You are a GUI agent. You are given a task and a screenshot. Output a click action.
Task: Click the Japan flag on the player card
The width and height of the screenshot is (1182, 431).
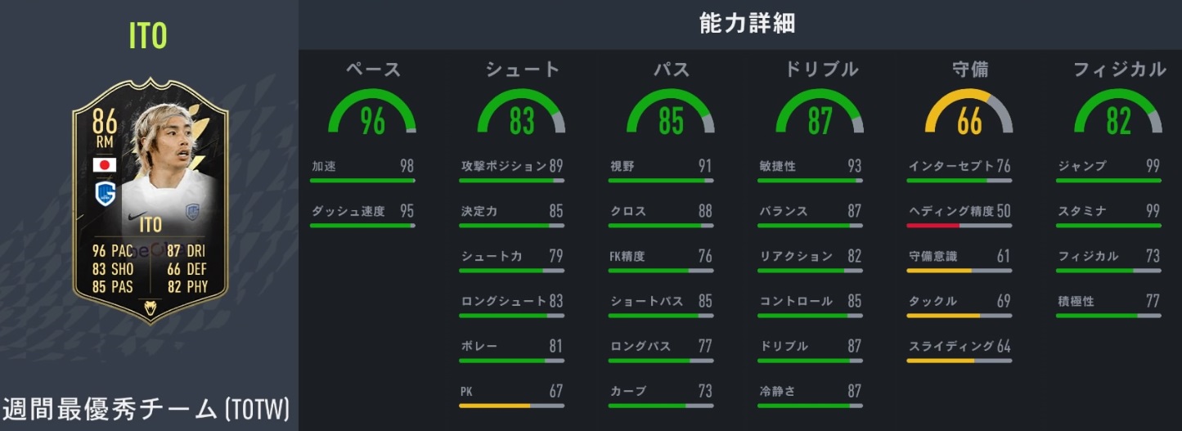pos(105,164)
